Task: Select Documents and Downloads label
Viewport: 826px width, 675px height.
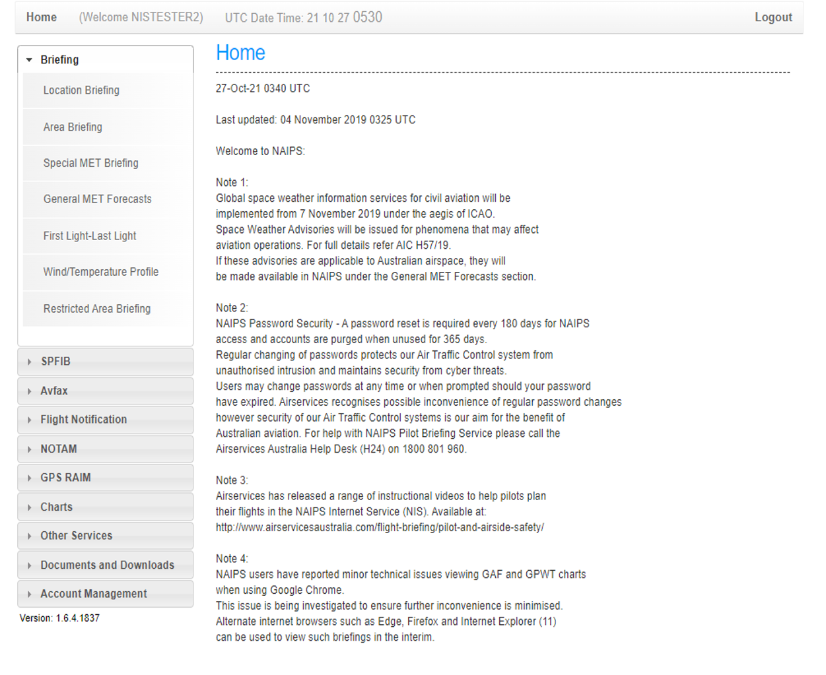Action: pos(107,565)
